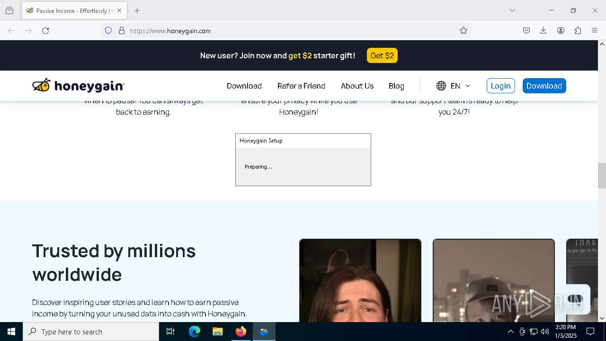The height and width of the screenshot is (341, 606).
Task: Open the Refer a Friend menu link
Action: (x=301, y=86)
